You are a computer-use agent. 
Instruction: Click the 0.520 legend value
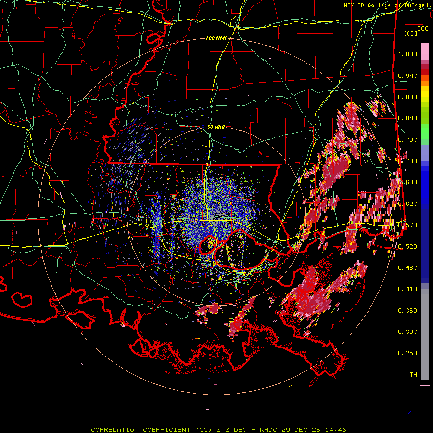[x=408, y=247]
